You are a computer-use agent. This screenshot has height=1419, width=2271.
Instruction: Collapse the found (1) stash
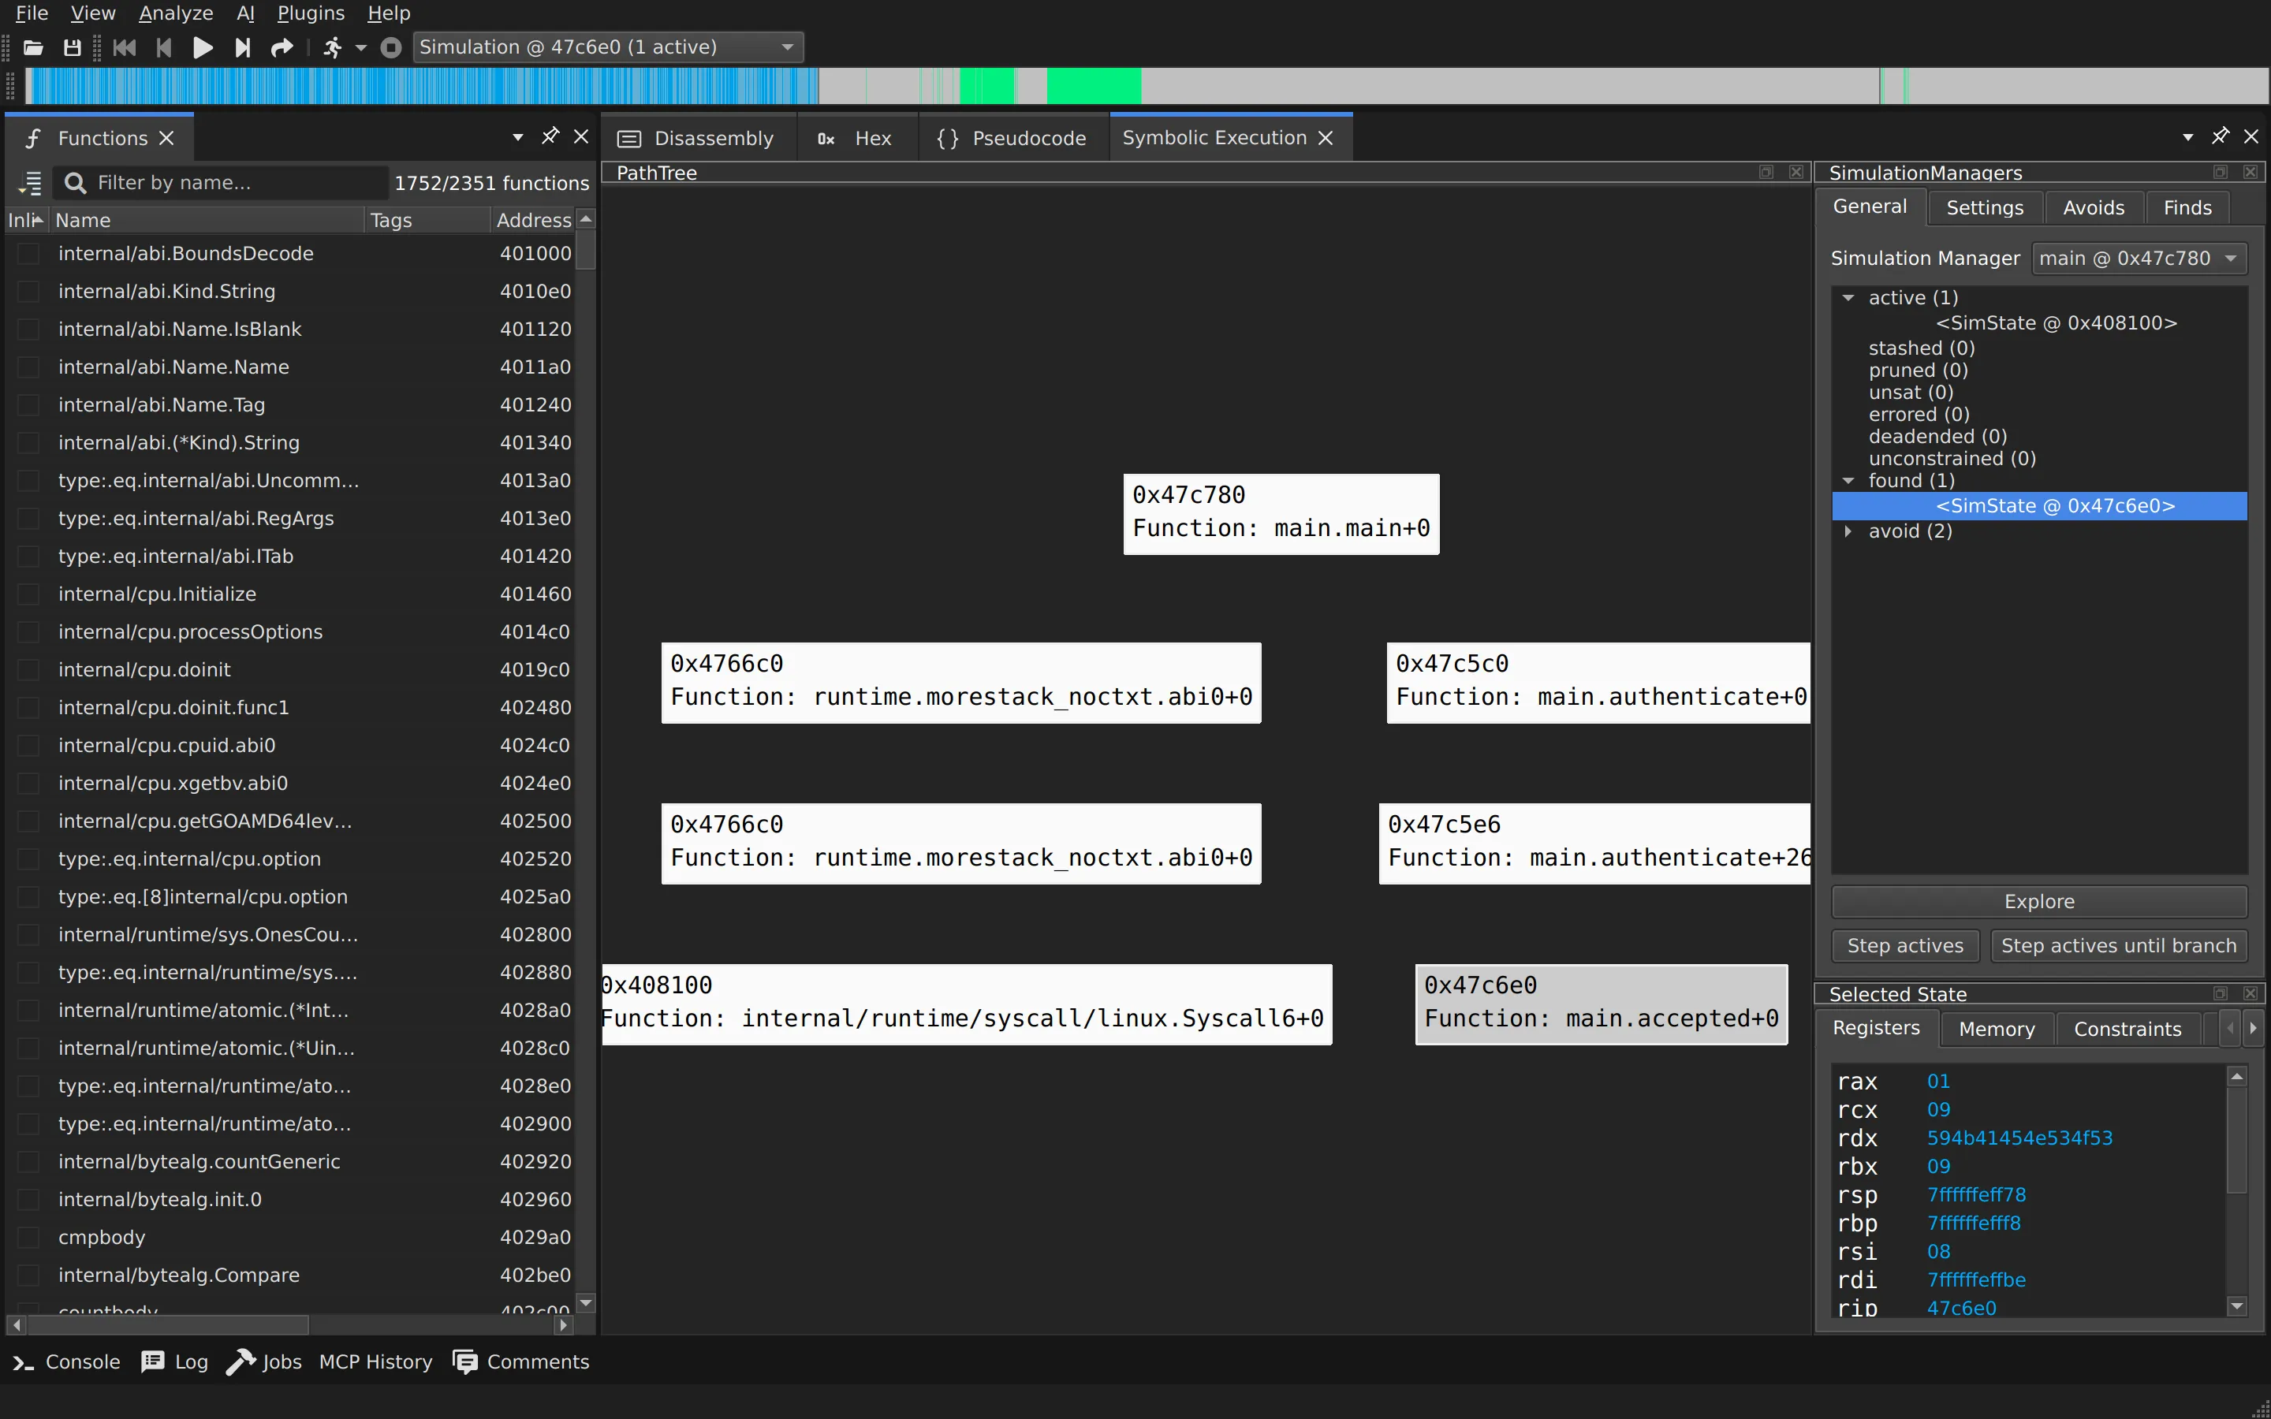(x=1848, y=481)
